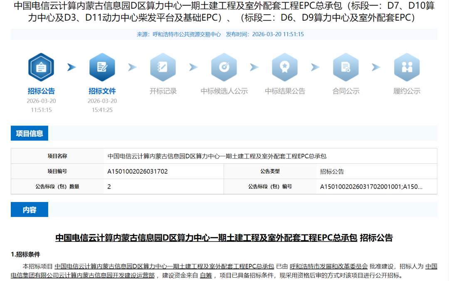Image resolution: width=449 pixels, height=281 pixels.
Task: Click the 1.招标条件 heading
Action: [x=25, y=254]
